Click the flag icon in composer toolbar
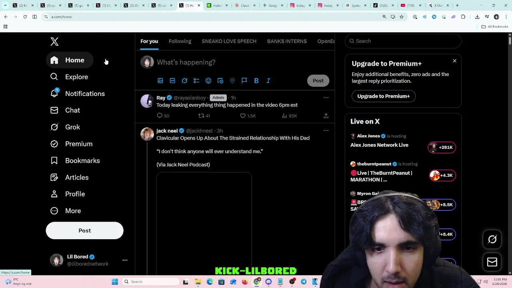Image resolution: width=512 pixels, height=288 pixels. point(244,81)
